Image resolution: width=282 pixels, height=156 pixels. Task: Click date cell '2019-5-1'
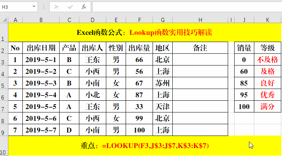pos(41,59)
